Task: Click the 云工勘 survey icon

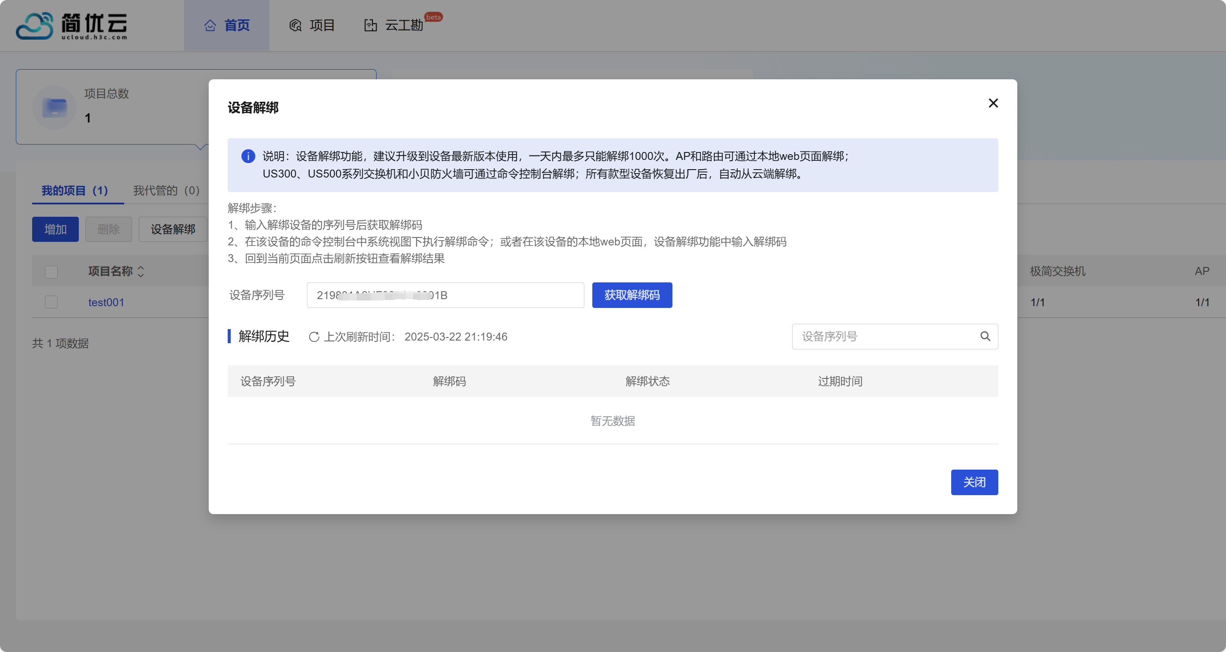Action: pyautogui.click(x=370, y=25)
